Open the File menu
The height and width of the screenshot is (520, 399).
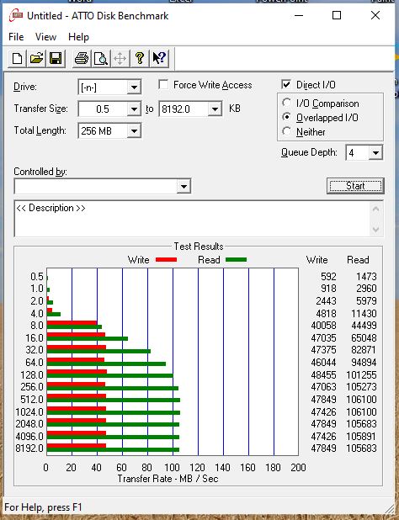pos(16,37)
